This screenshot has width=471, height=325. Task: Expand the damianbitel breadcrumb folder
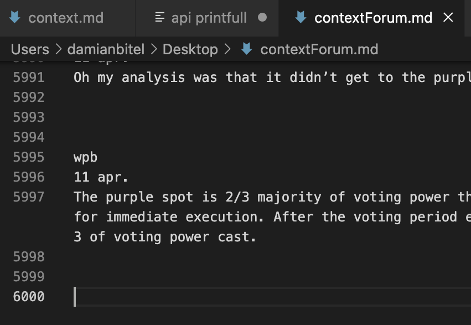tap(106, 49)
